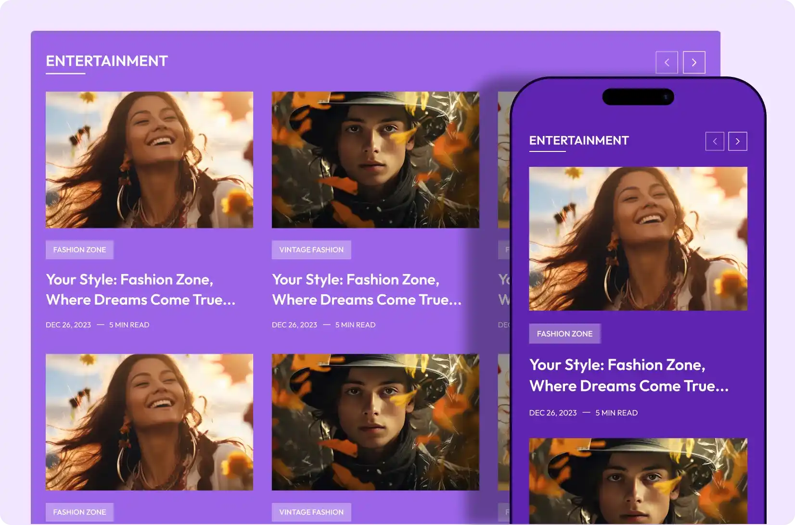Select the woman photo inside the phone mockup
795x525 pixels.
pos(638,239)
